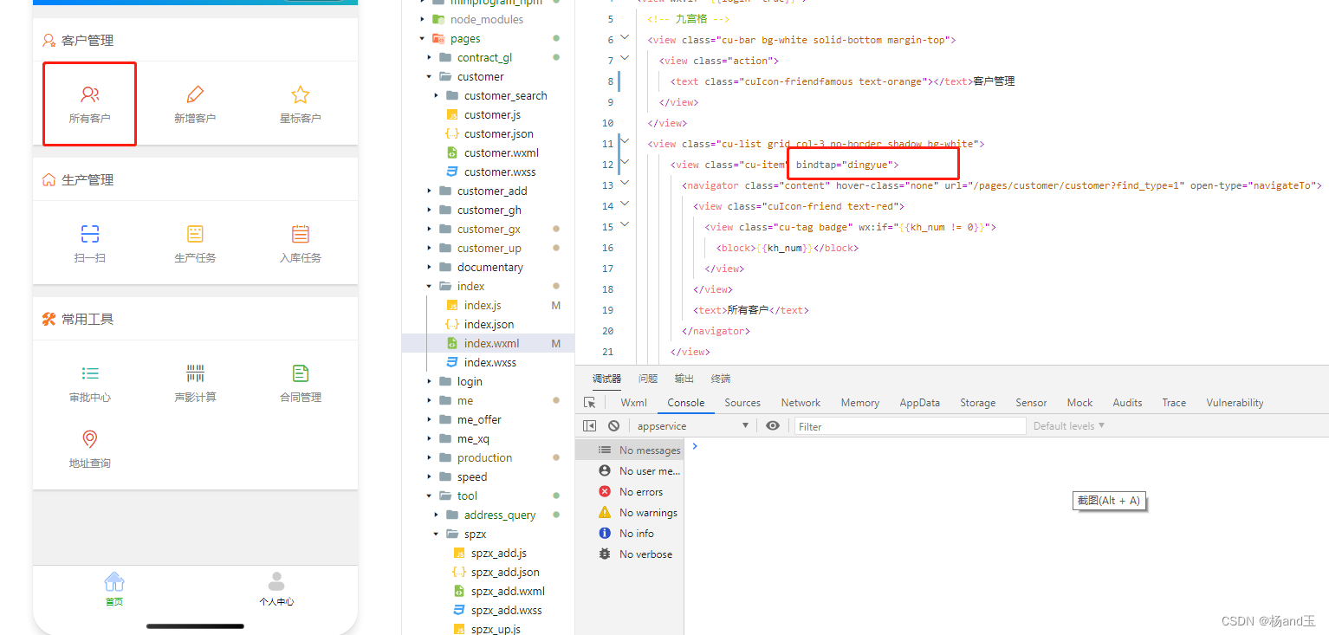The image size is (1329, 635).
Task: Tap the 声影计算 barcode icon
Action: 195,373
